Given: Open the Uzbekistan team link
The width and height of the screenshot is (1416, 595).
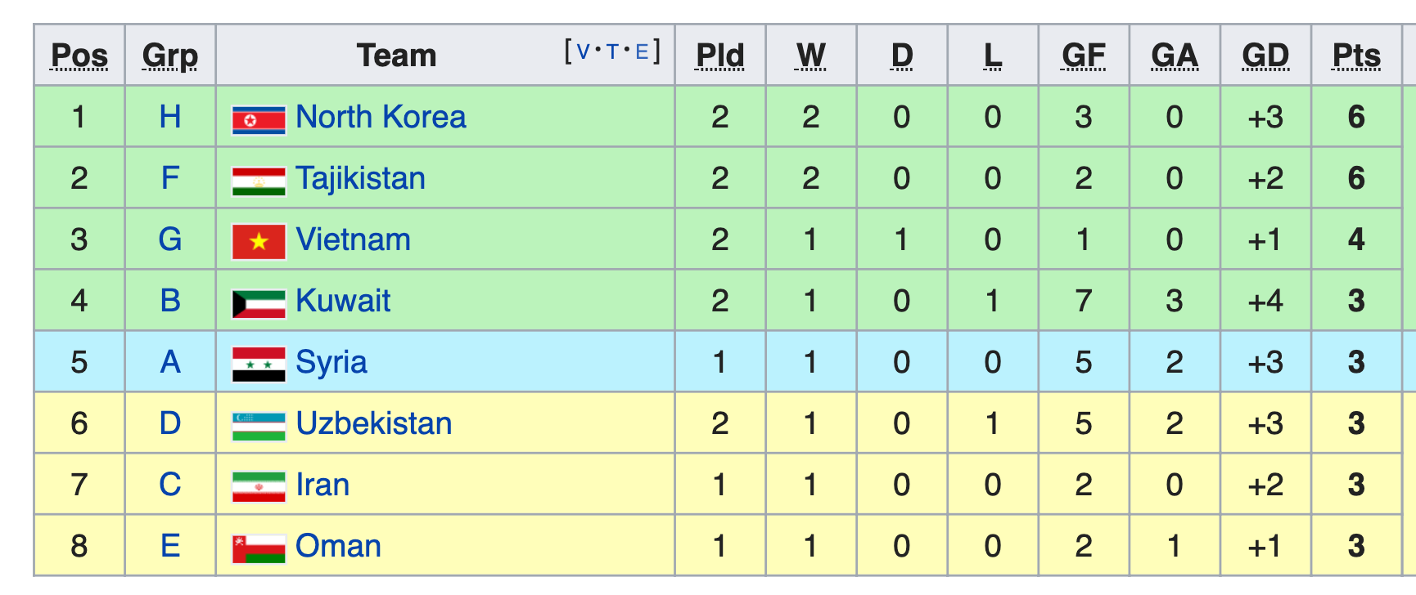Looking at the screenshot, I should pos(374,423).
